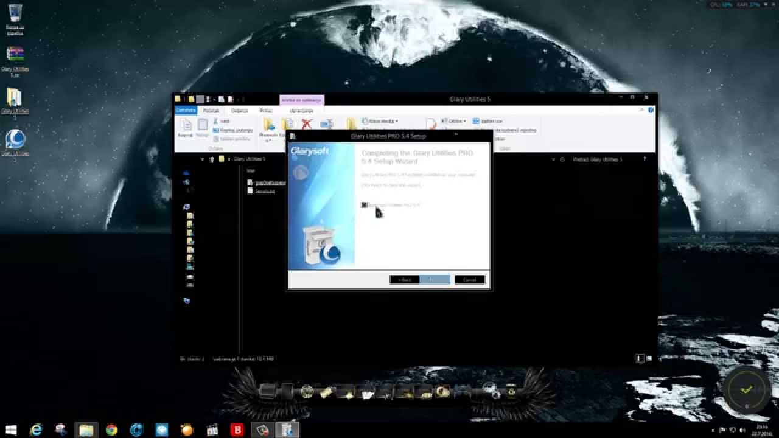779x438 pixels.
Task: Click Odaberi sve in the ribbon
Action: point(487,121)
